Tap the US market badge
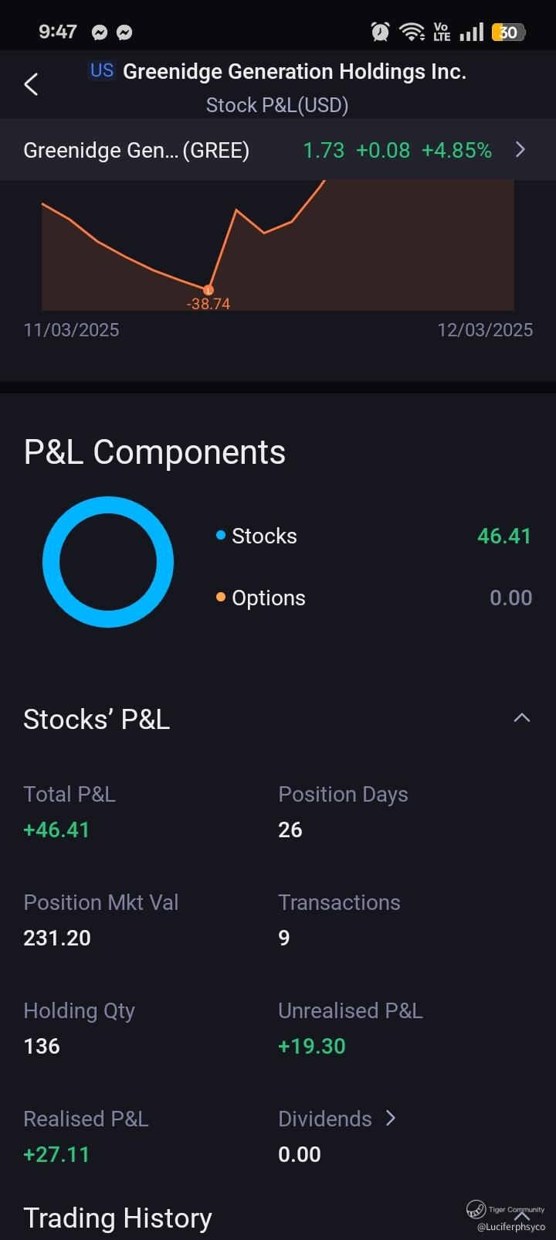This screenshot has width=556, height=1240. coord(102,70)
